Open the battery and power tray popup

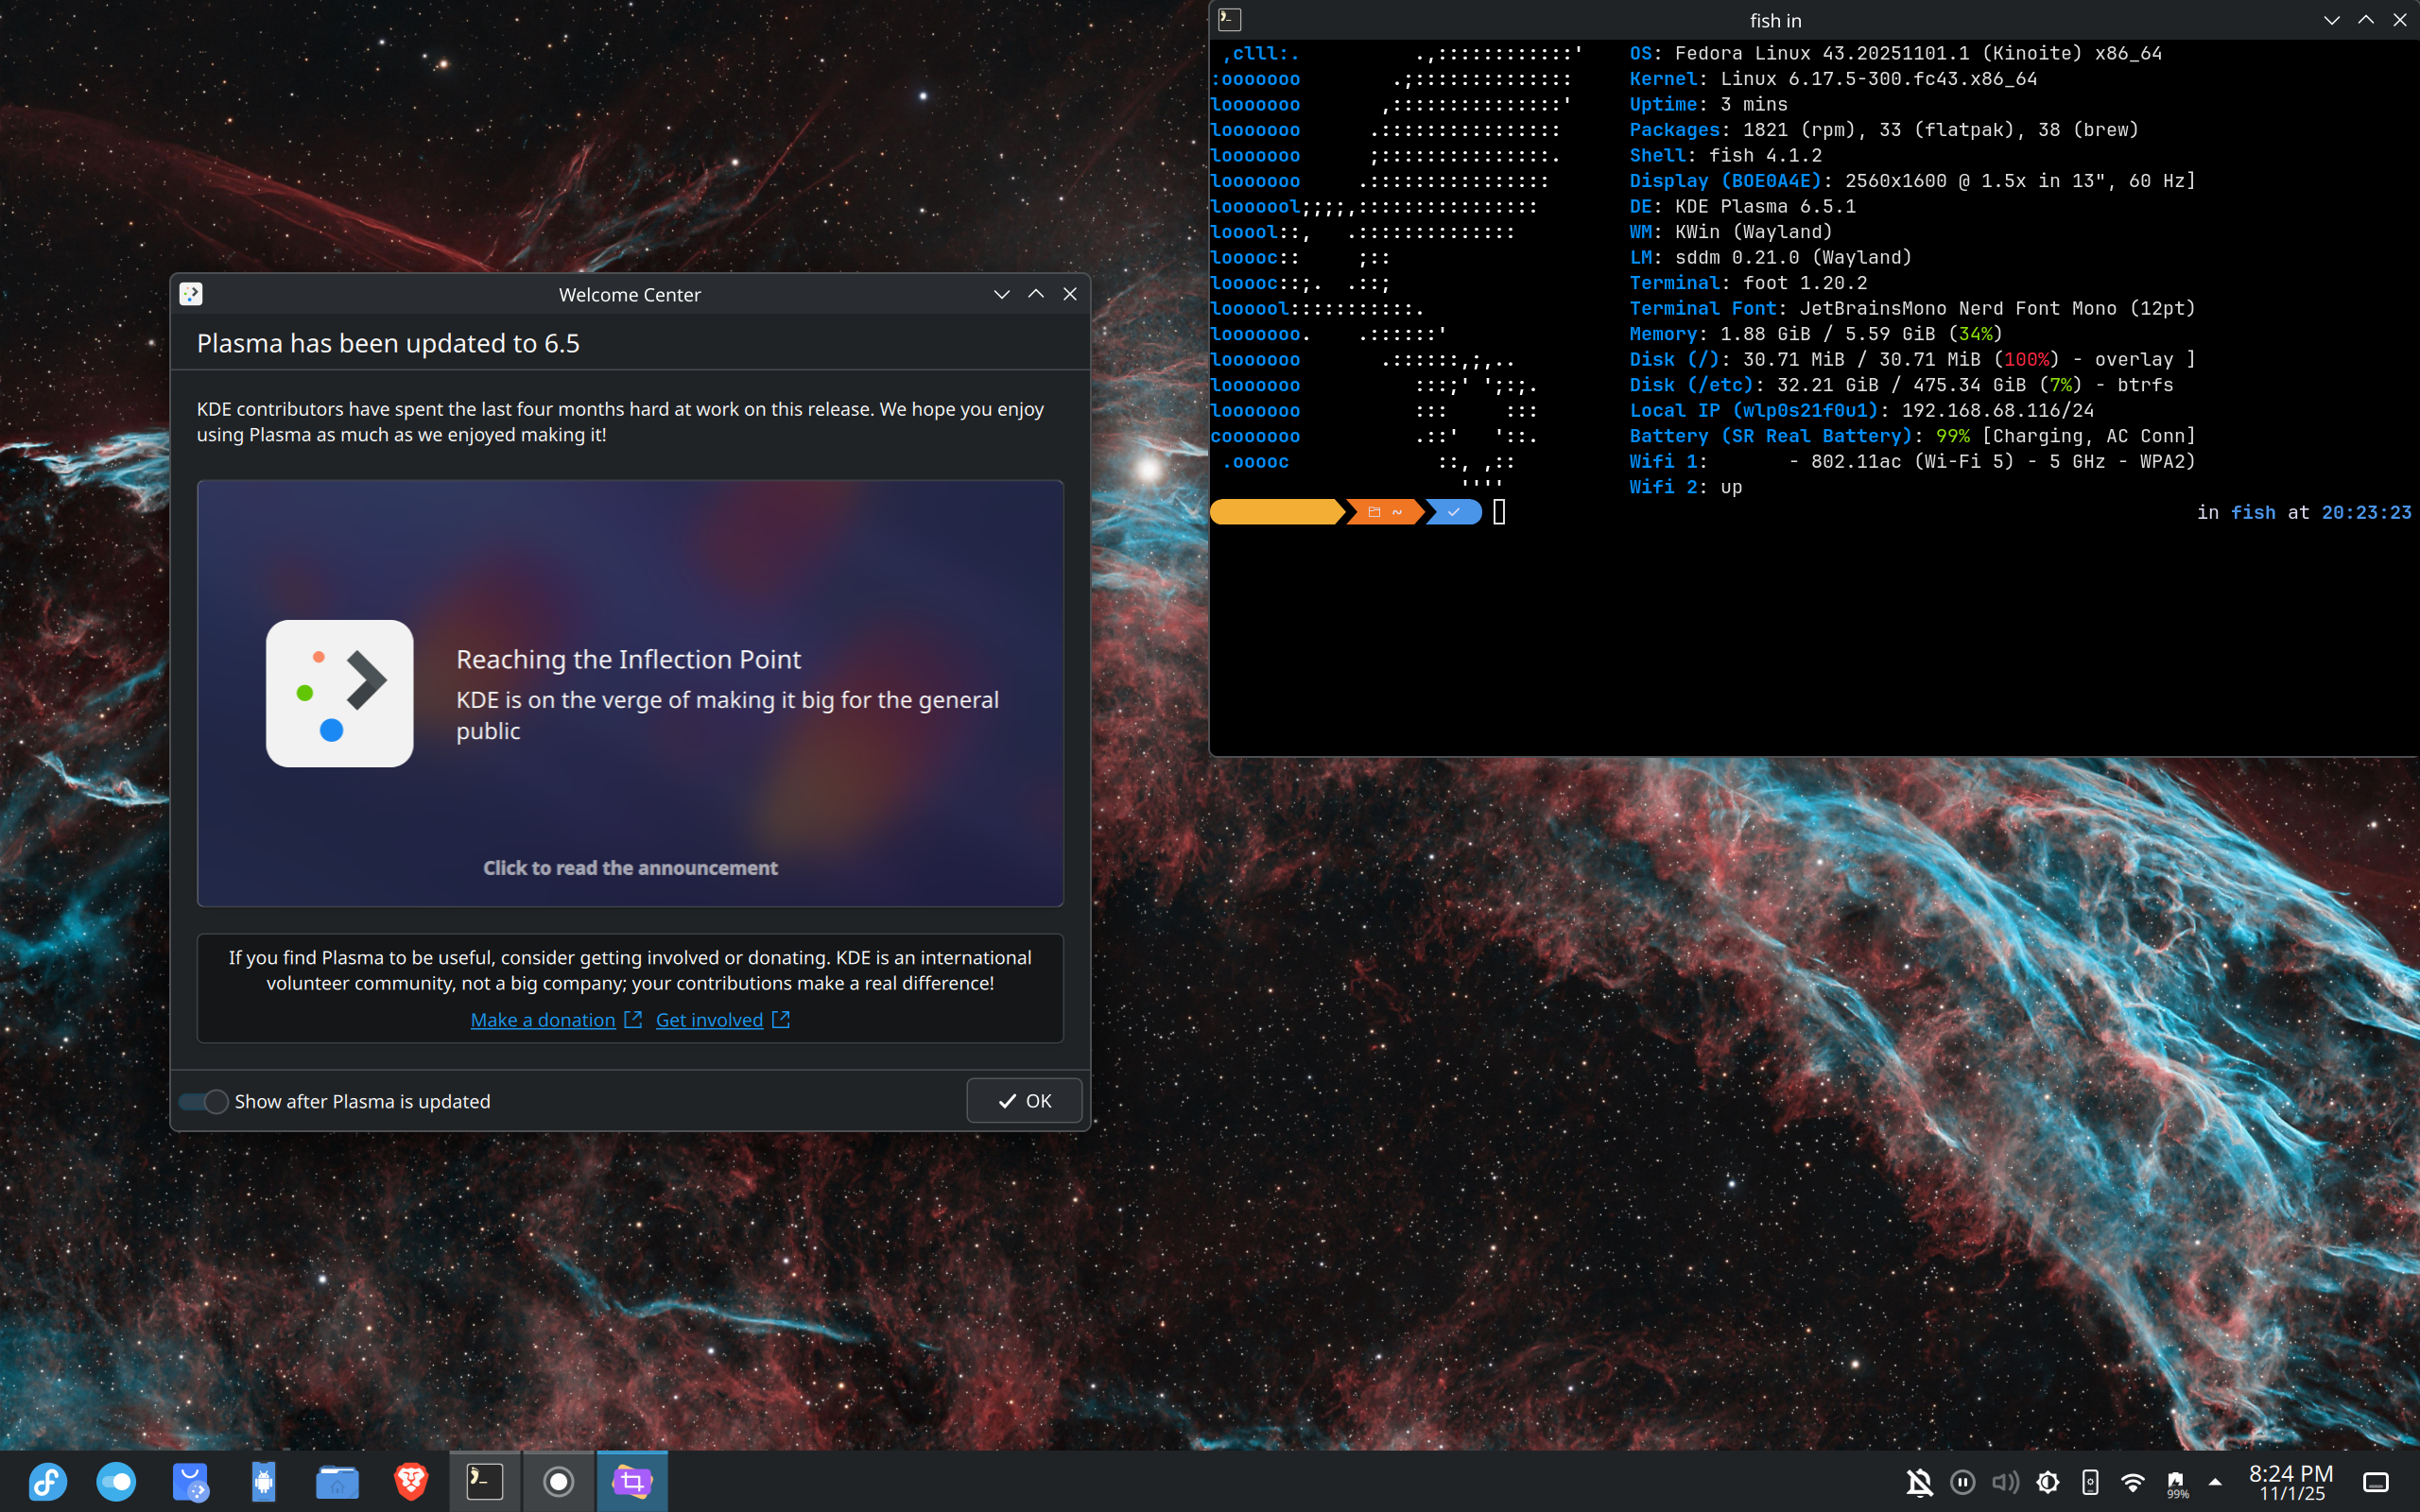[2176, 1482]
